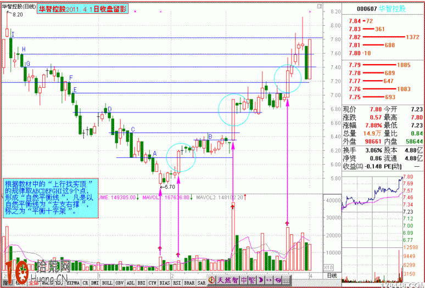Click the input method logo icon
Viewport: 425px width, 288px height.
click(x=212, y=280)
